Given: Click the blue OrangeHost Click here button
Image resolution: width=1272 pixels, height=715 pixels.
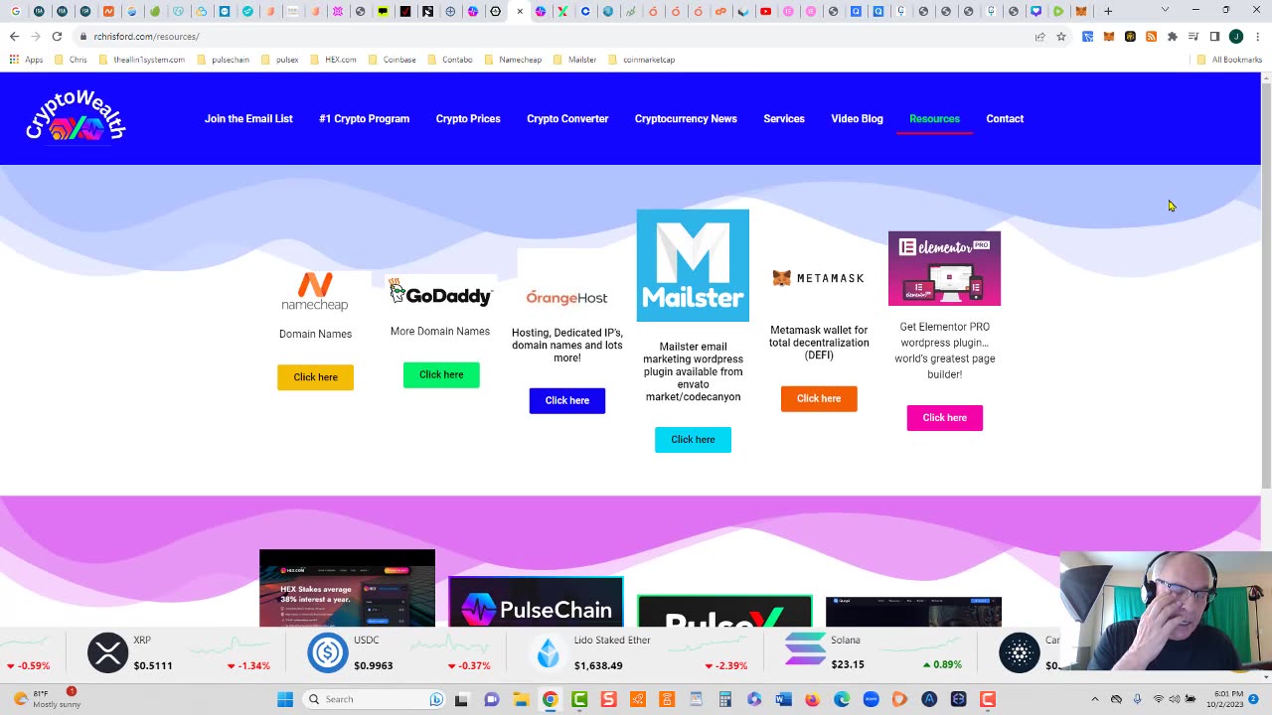Looking at the screenshot, I should coord(566,400).
